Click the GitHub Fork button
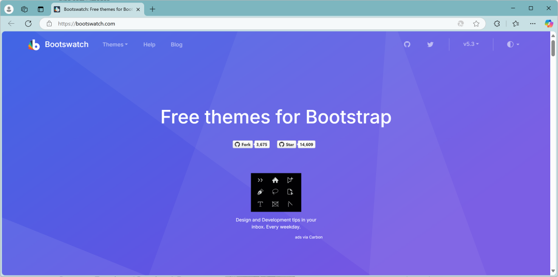 tap(243, 144)
